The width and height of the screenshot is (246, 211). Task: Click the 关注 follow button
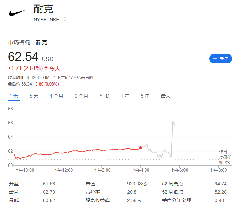point(221,59)
